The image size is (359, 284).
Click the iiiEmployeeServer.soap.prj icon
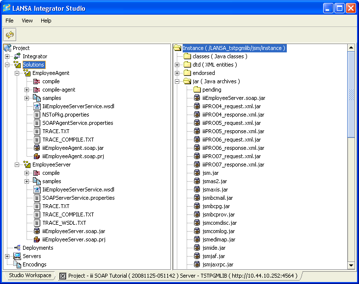coord(37,239)
